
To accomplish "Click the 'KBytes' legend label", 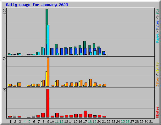I will tap(157, 112).
